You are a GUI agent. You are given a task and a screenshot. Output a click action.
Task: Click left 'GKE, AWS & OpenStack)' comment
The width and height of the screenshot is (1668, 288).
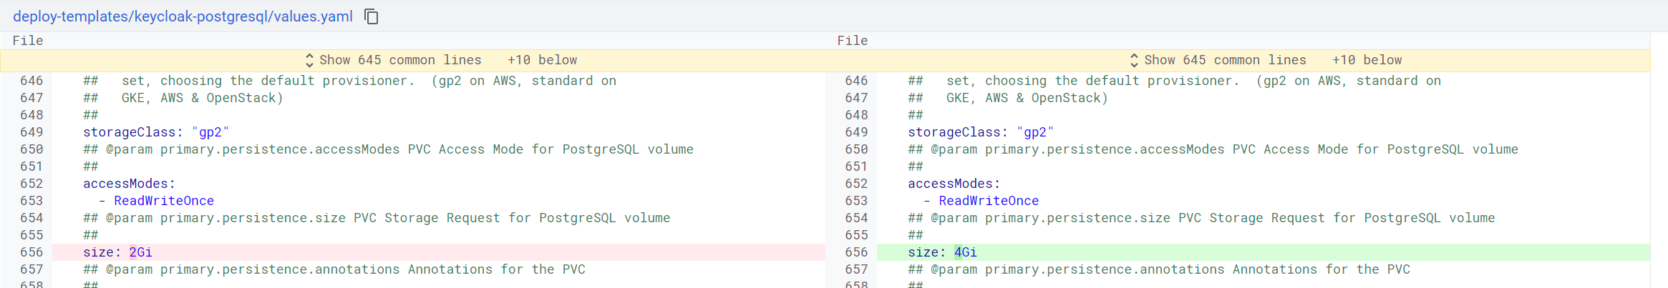183,98
